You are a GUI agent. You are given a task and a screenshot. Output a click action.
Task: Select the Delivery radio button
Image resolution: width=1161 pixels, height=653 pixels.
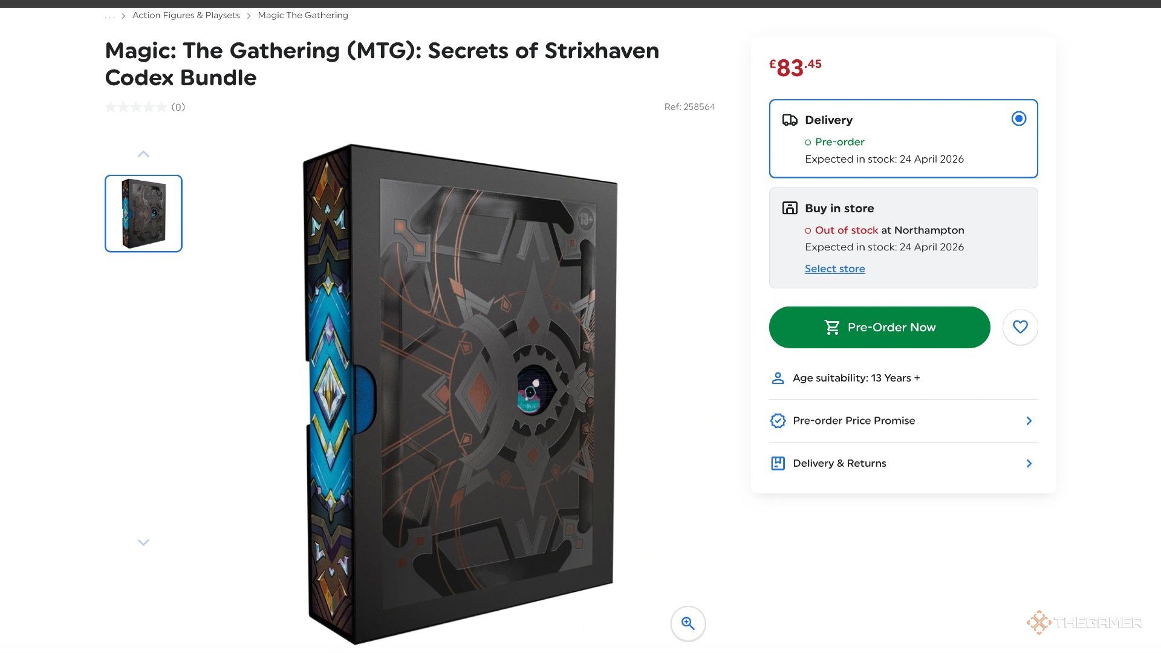(x=1019, y=119)
